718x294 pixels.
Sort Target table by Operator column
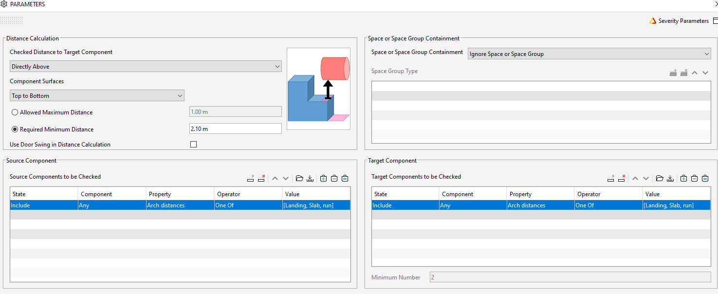[608, 194]
